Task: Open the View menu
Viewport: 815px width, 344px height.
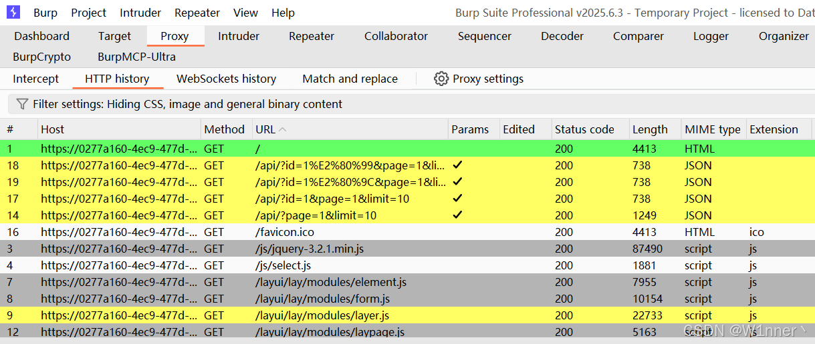Action: 246,13
